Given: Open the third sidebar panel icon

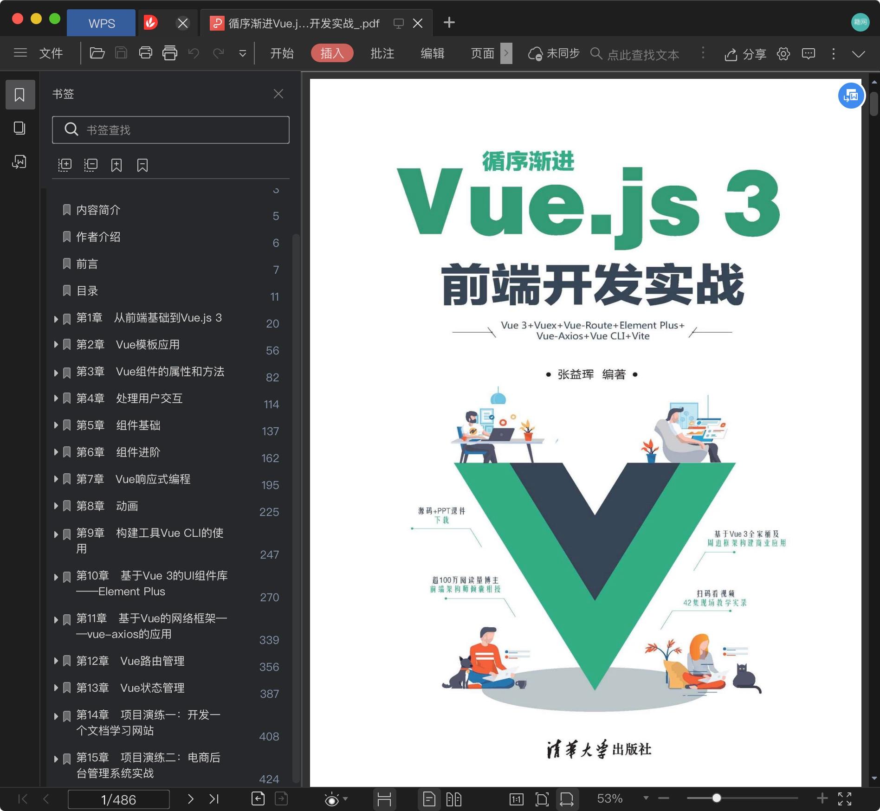Looking at the screenshot, I should coord(19,161).
